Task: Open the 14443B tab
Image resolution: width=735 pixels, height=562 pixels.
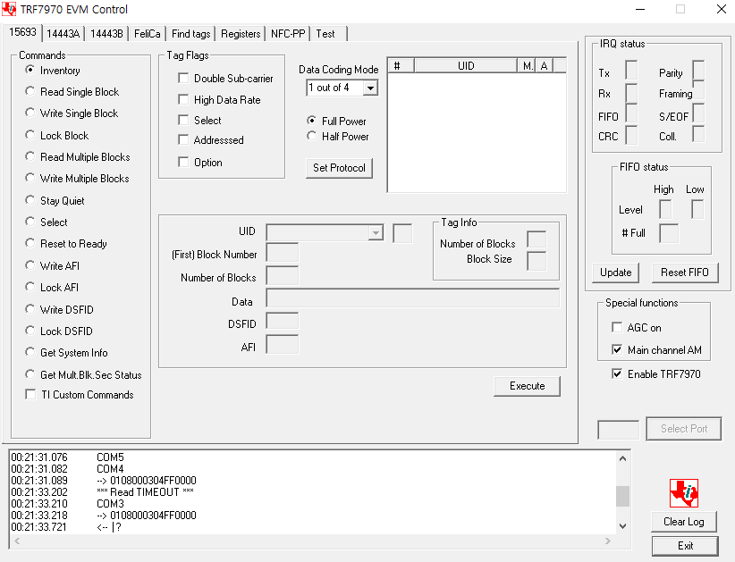Action: (x=106, y=34)
